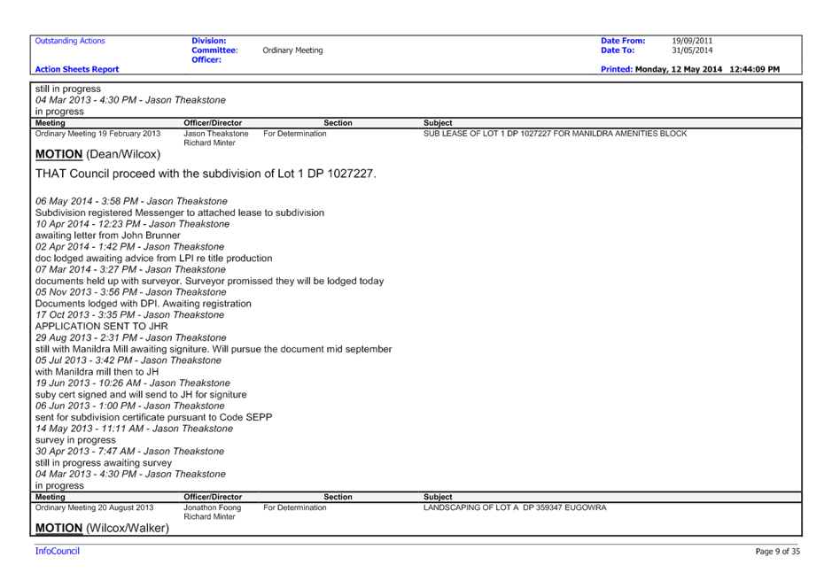Click the 10 Apr 2014 - 12:23 PM entry
Screen dimensions: 832x588
click(132, 224)
